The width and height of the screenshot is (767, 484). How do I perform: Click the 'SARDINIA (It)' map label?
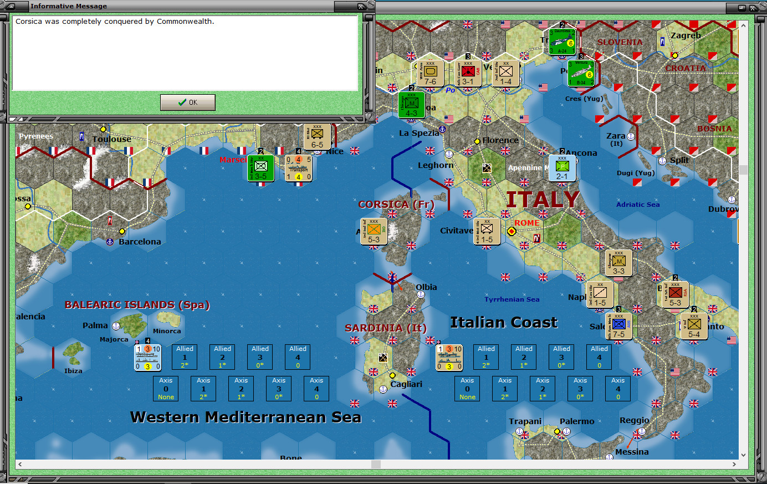[386, 328]
